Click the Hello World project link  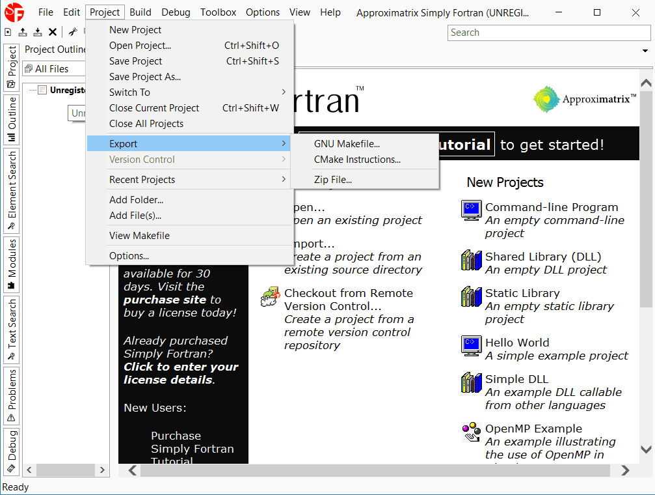[517, 343]
